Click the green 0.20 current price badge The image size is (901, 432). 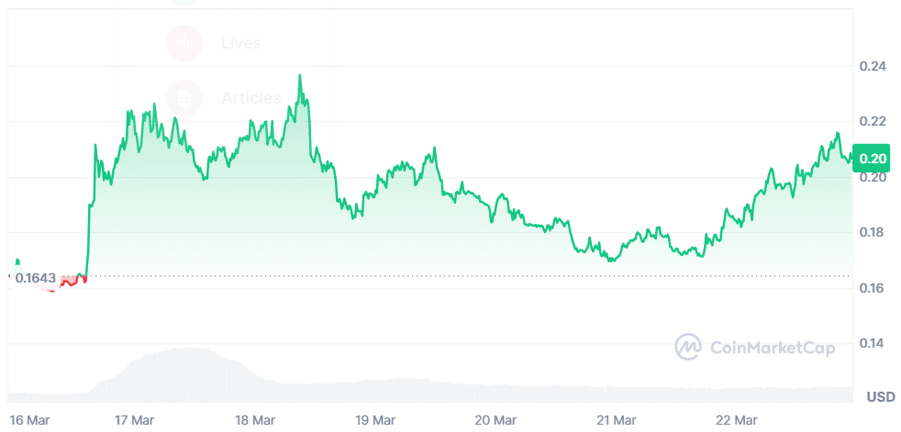point(872,158)
